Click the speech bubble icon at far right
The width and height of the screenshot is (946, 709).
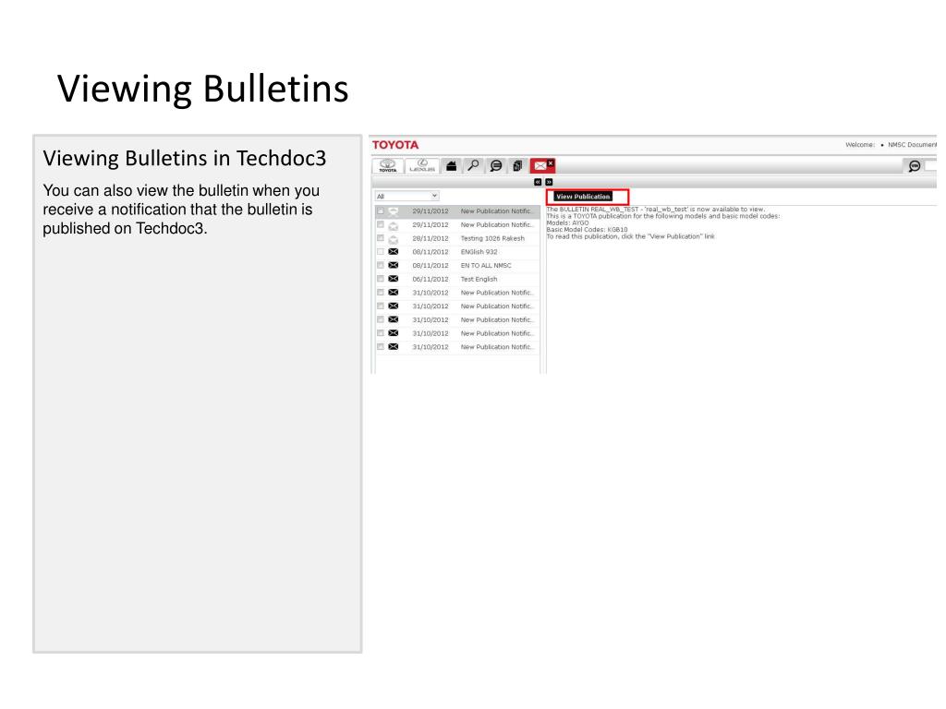point(915,166)
